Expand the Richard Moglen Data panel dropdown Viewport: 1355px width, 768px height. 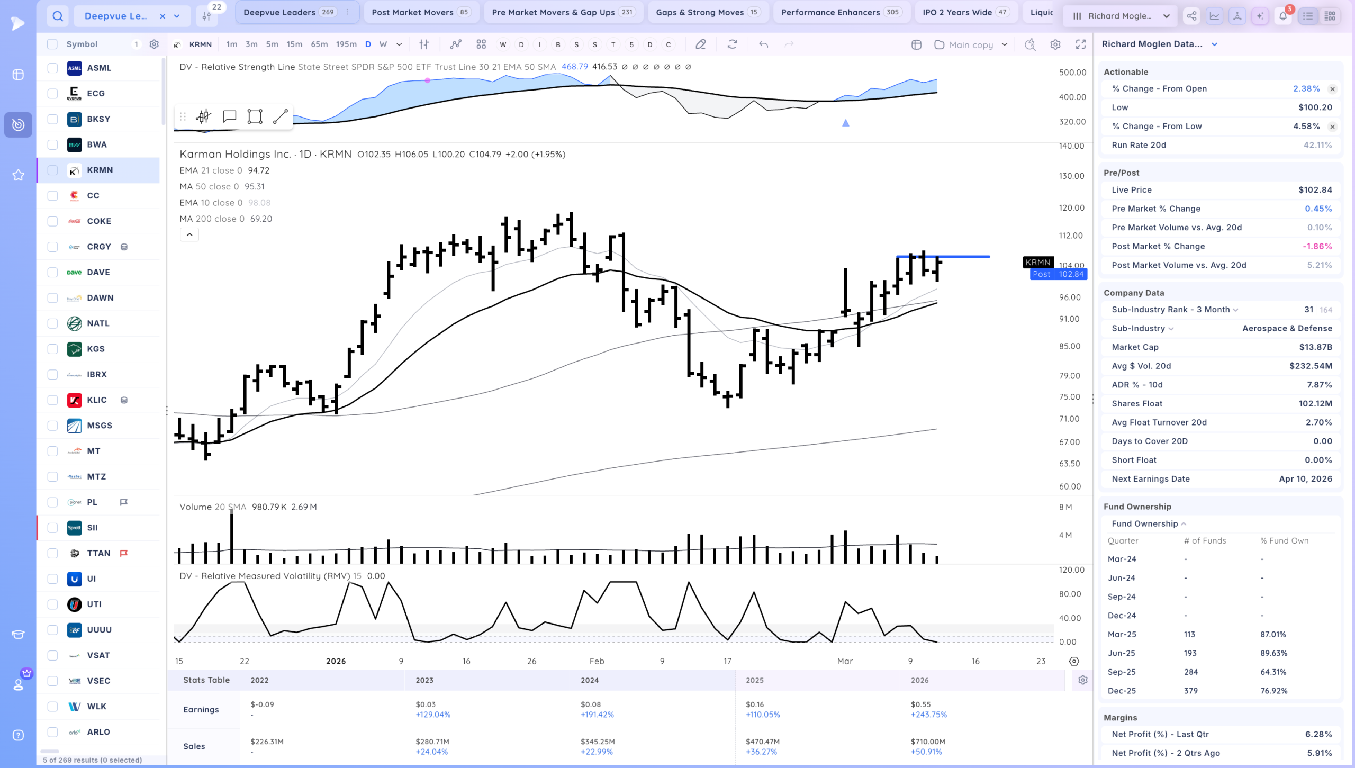(x=1215, y=44)
